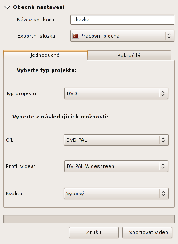This screenshot has height=244, width=178.
Task: Click the Zrušit button
Action: pos(94,232)
